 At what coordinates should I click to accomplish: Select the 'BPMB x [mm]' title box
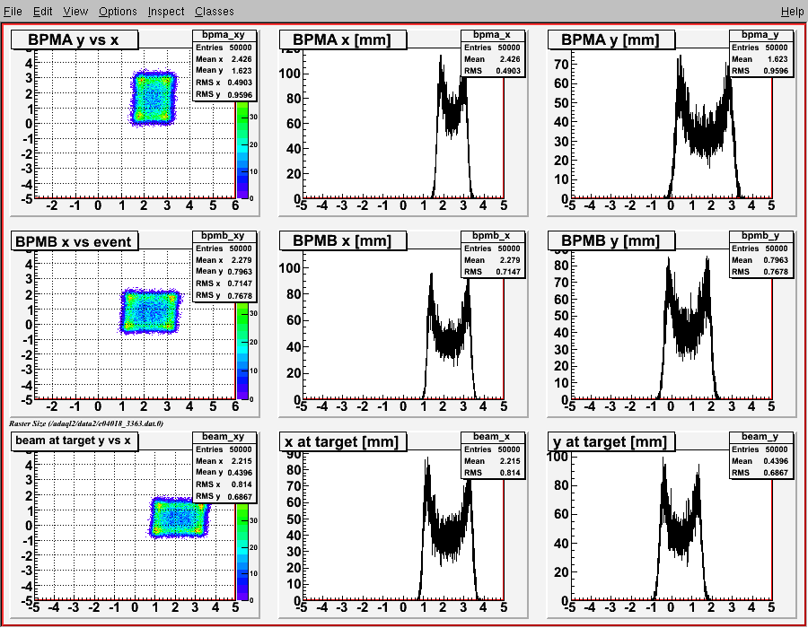coord(343,241)
